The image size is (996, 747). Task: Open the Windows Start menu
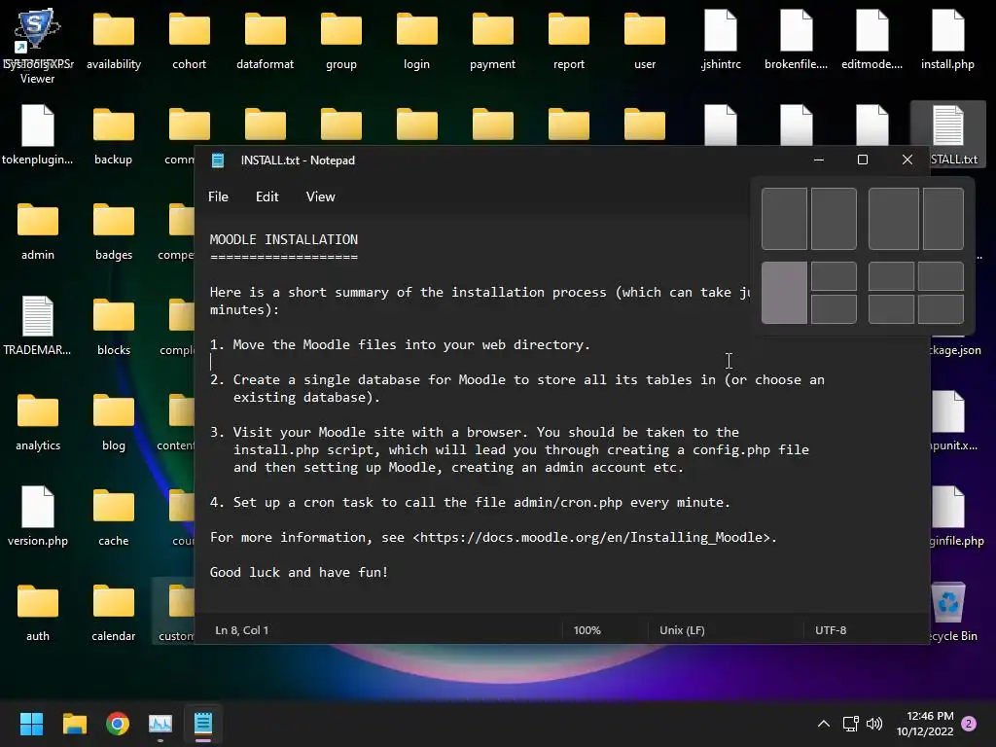click(31, 724)
